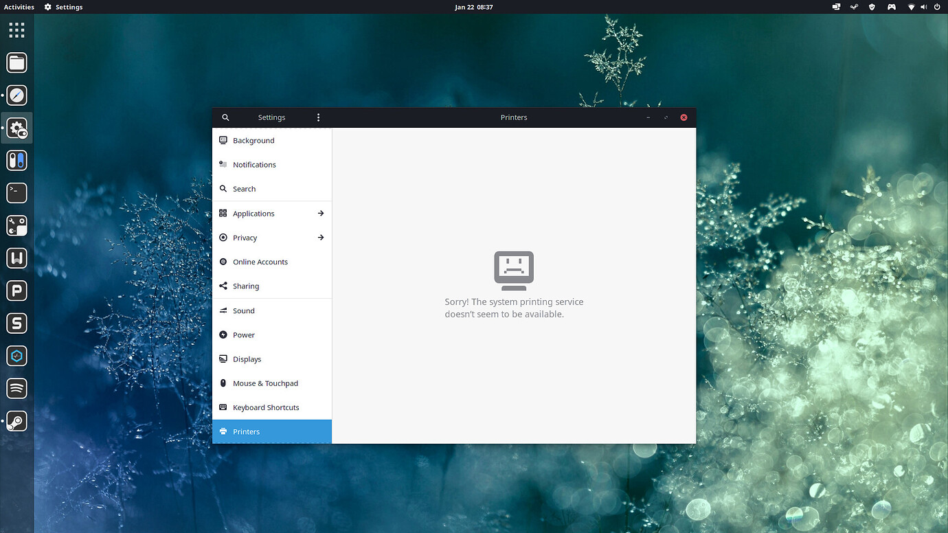Click the Activities button

19,7
